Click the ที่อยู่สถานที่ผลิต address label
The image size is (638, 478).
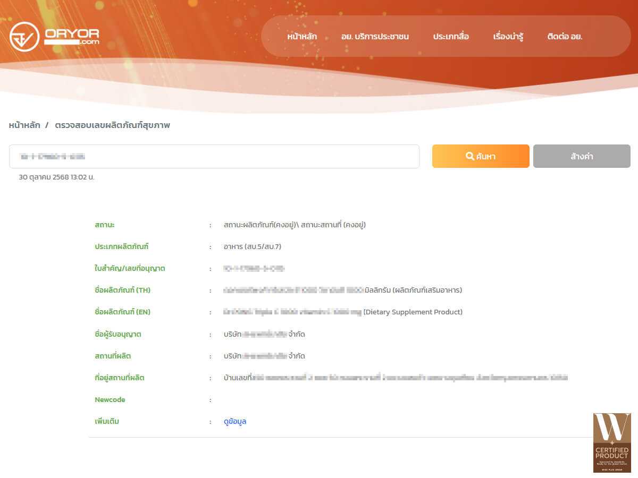pyautogui.click(x=120, y=378)
